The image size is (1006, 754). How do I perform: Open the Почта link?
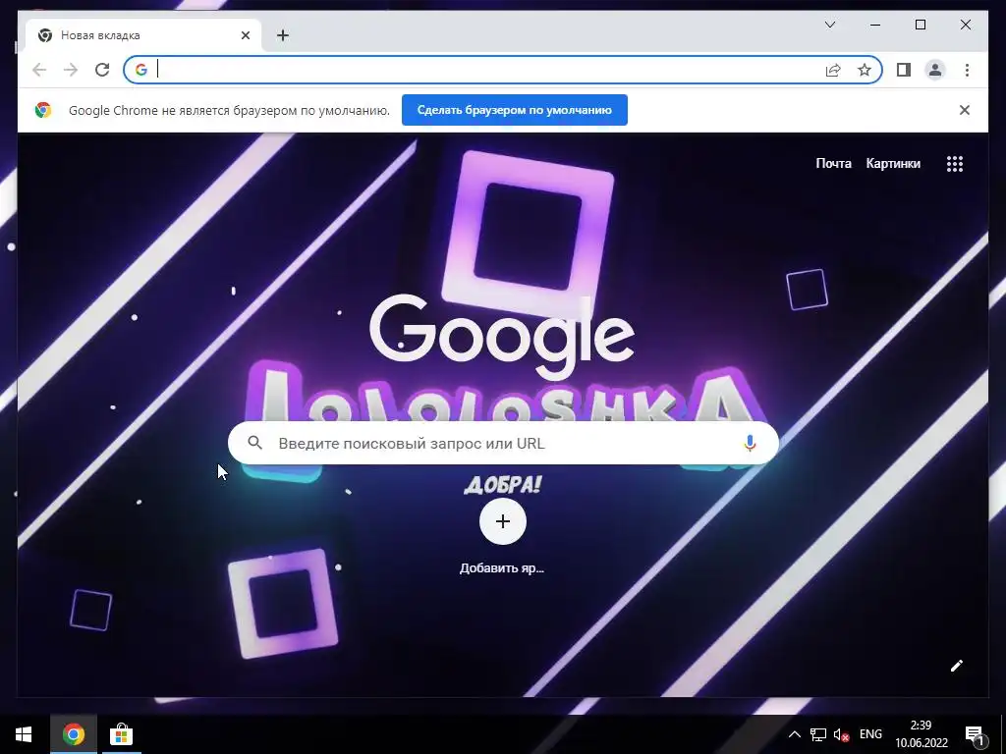(x=833, y=164)
